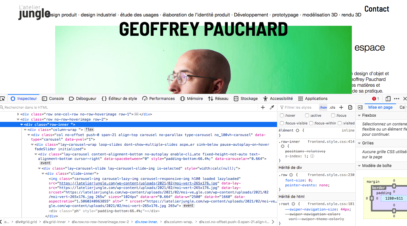Click the Rechercher dans le HTML field

129,107
